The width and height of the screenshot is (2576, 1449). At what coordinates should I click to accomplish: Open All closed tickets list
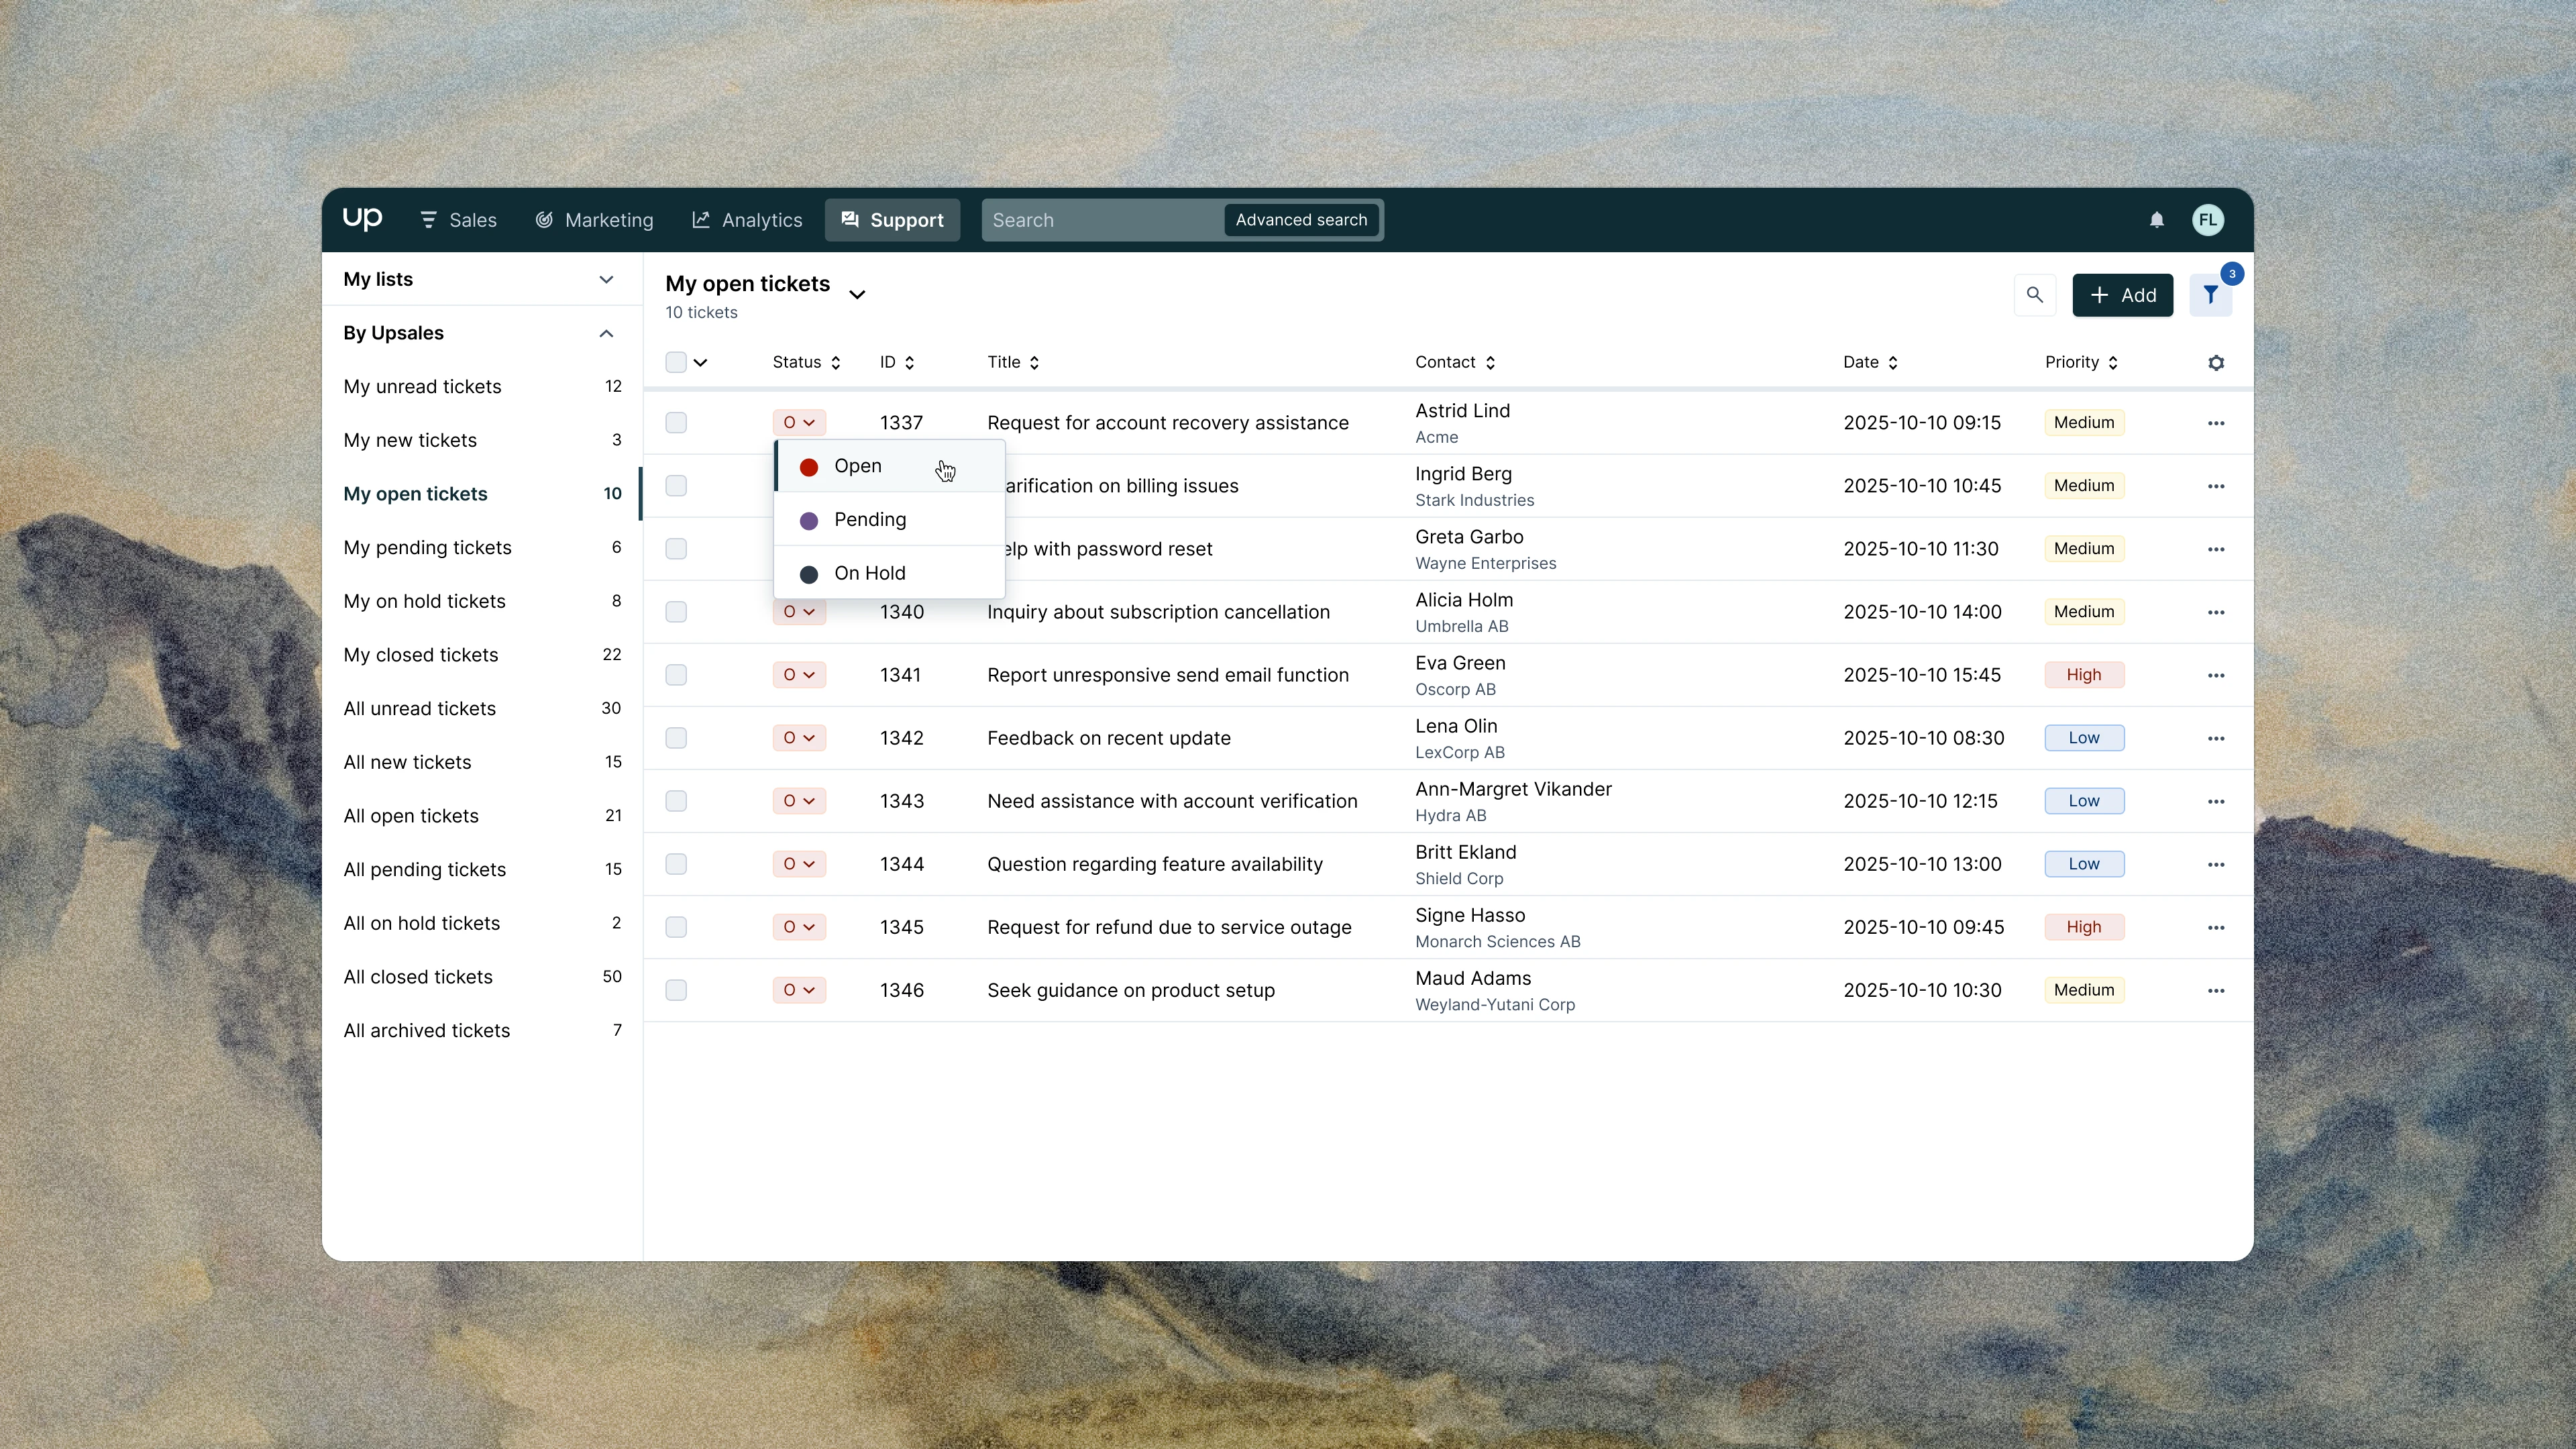click(482, 977)
